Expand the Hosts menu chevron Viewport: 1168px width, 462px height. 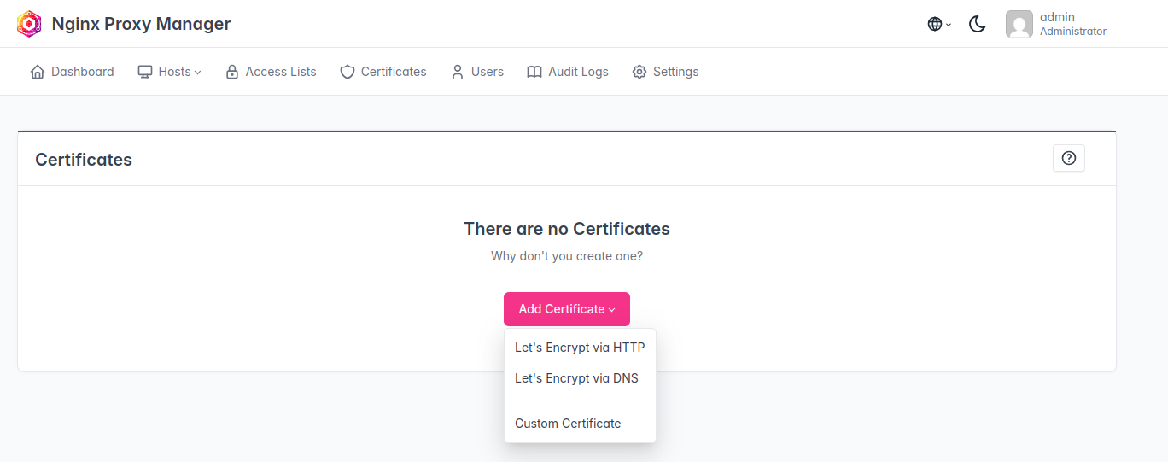point(198,73)
